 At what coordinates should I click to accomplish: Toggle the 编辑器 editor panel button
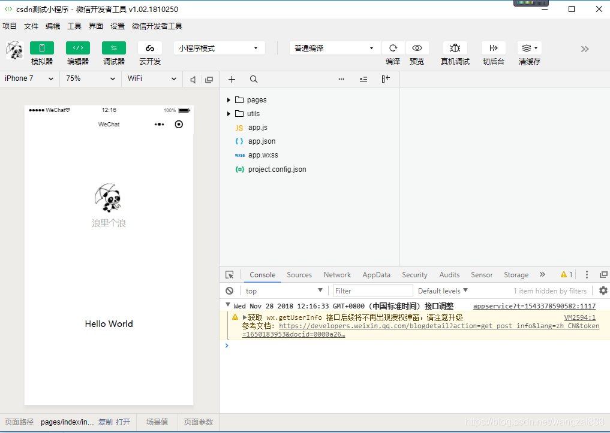78,48
